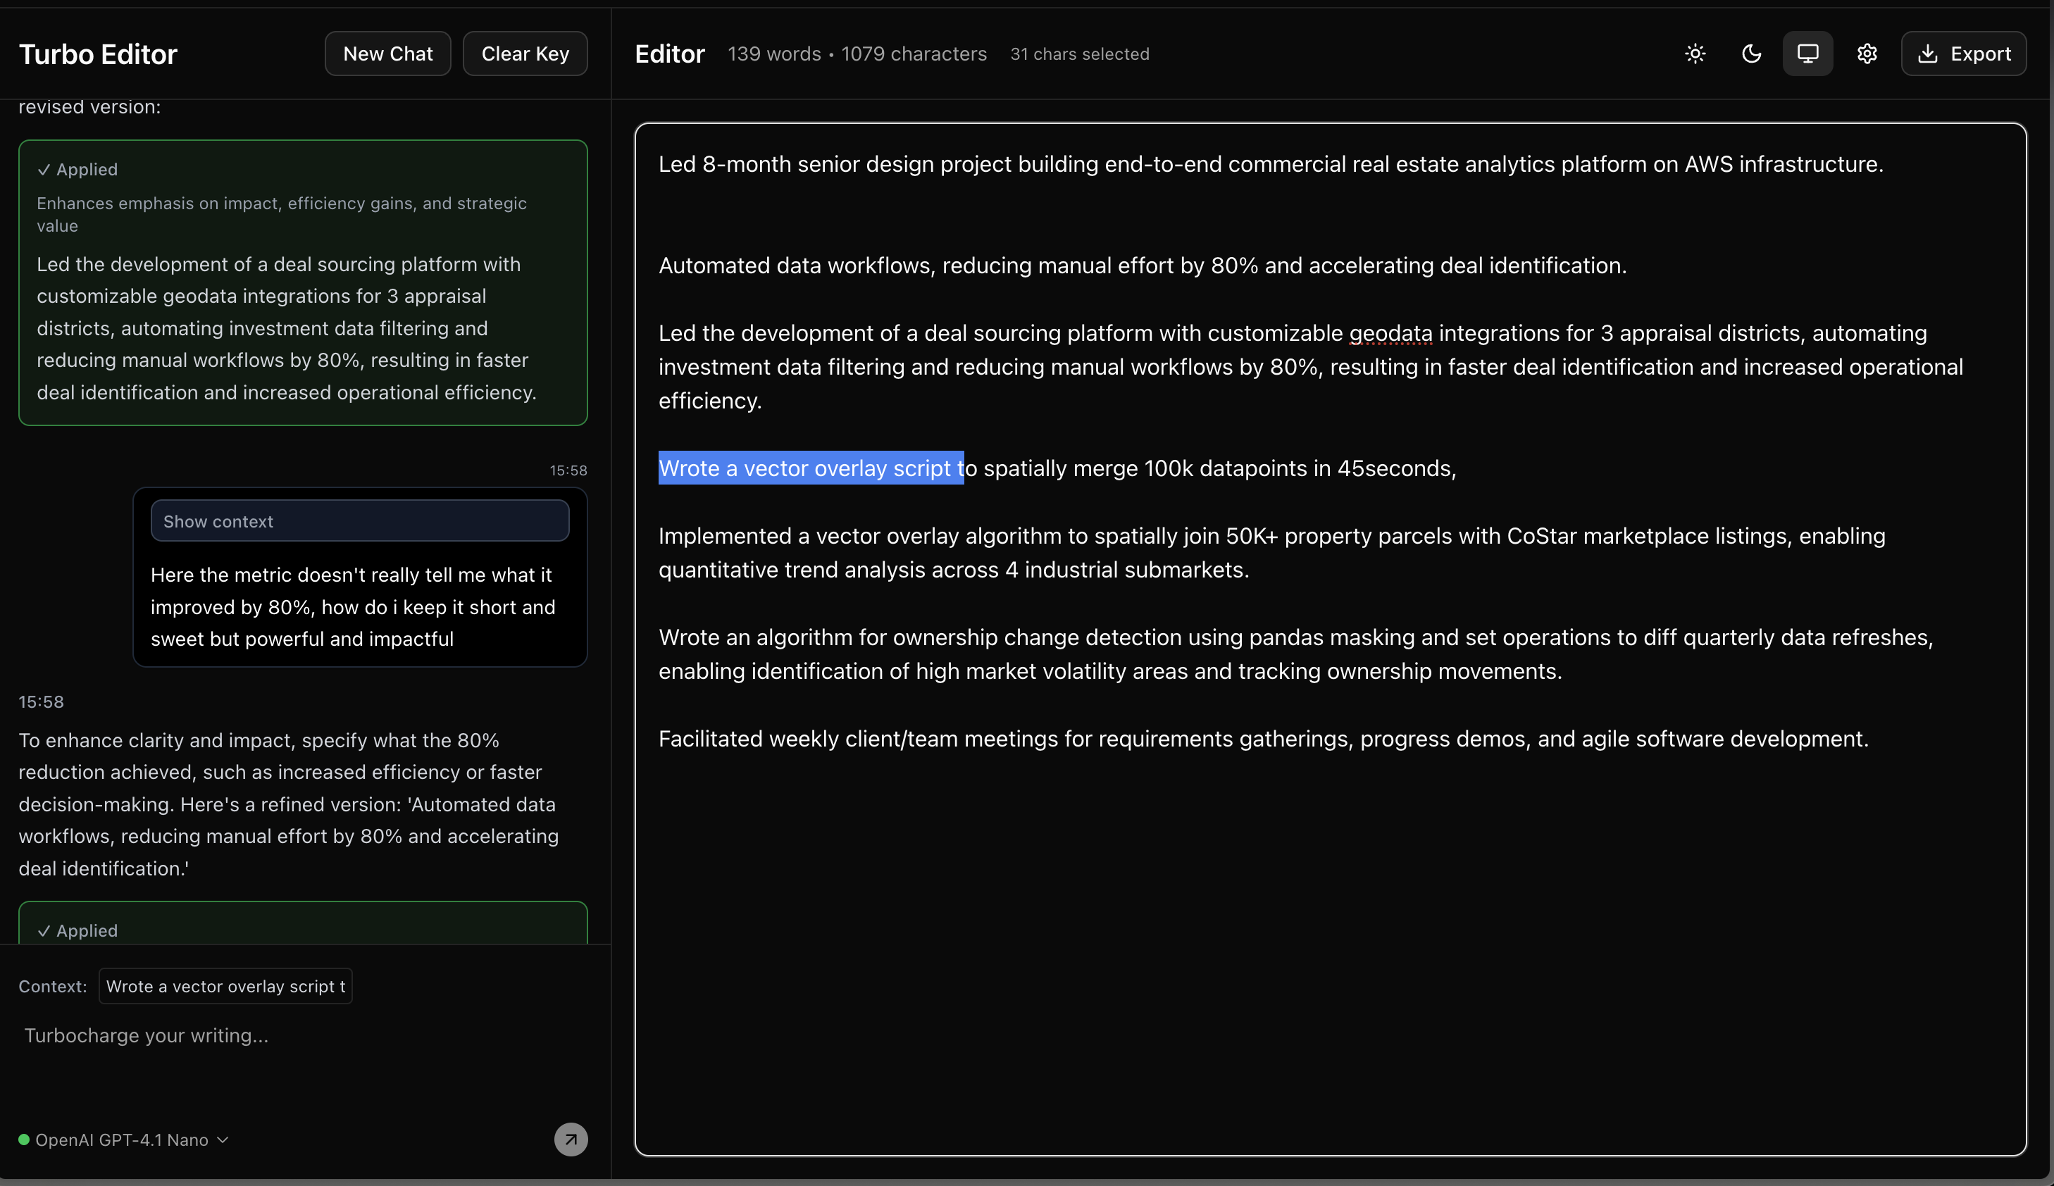Start a New Chat
Screen dimensions: 2054x1186
pyautogui.click(x=387, y=53)
